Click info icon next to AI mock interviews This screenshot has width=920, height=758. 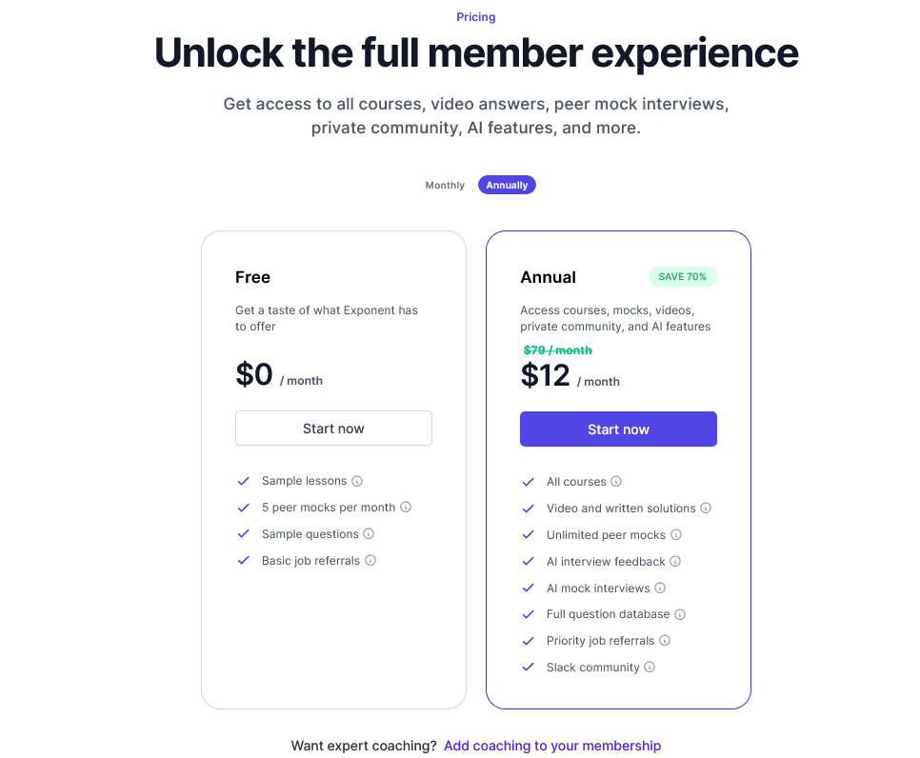click(x=660, y=588)
